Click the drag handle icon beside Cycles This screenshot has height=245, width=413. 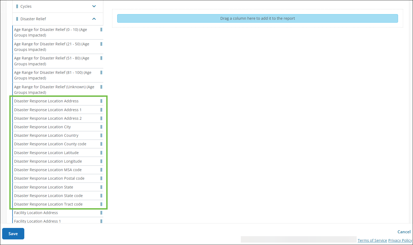pyautogui.click(x=17, y=6)
